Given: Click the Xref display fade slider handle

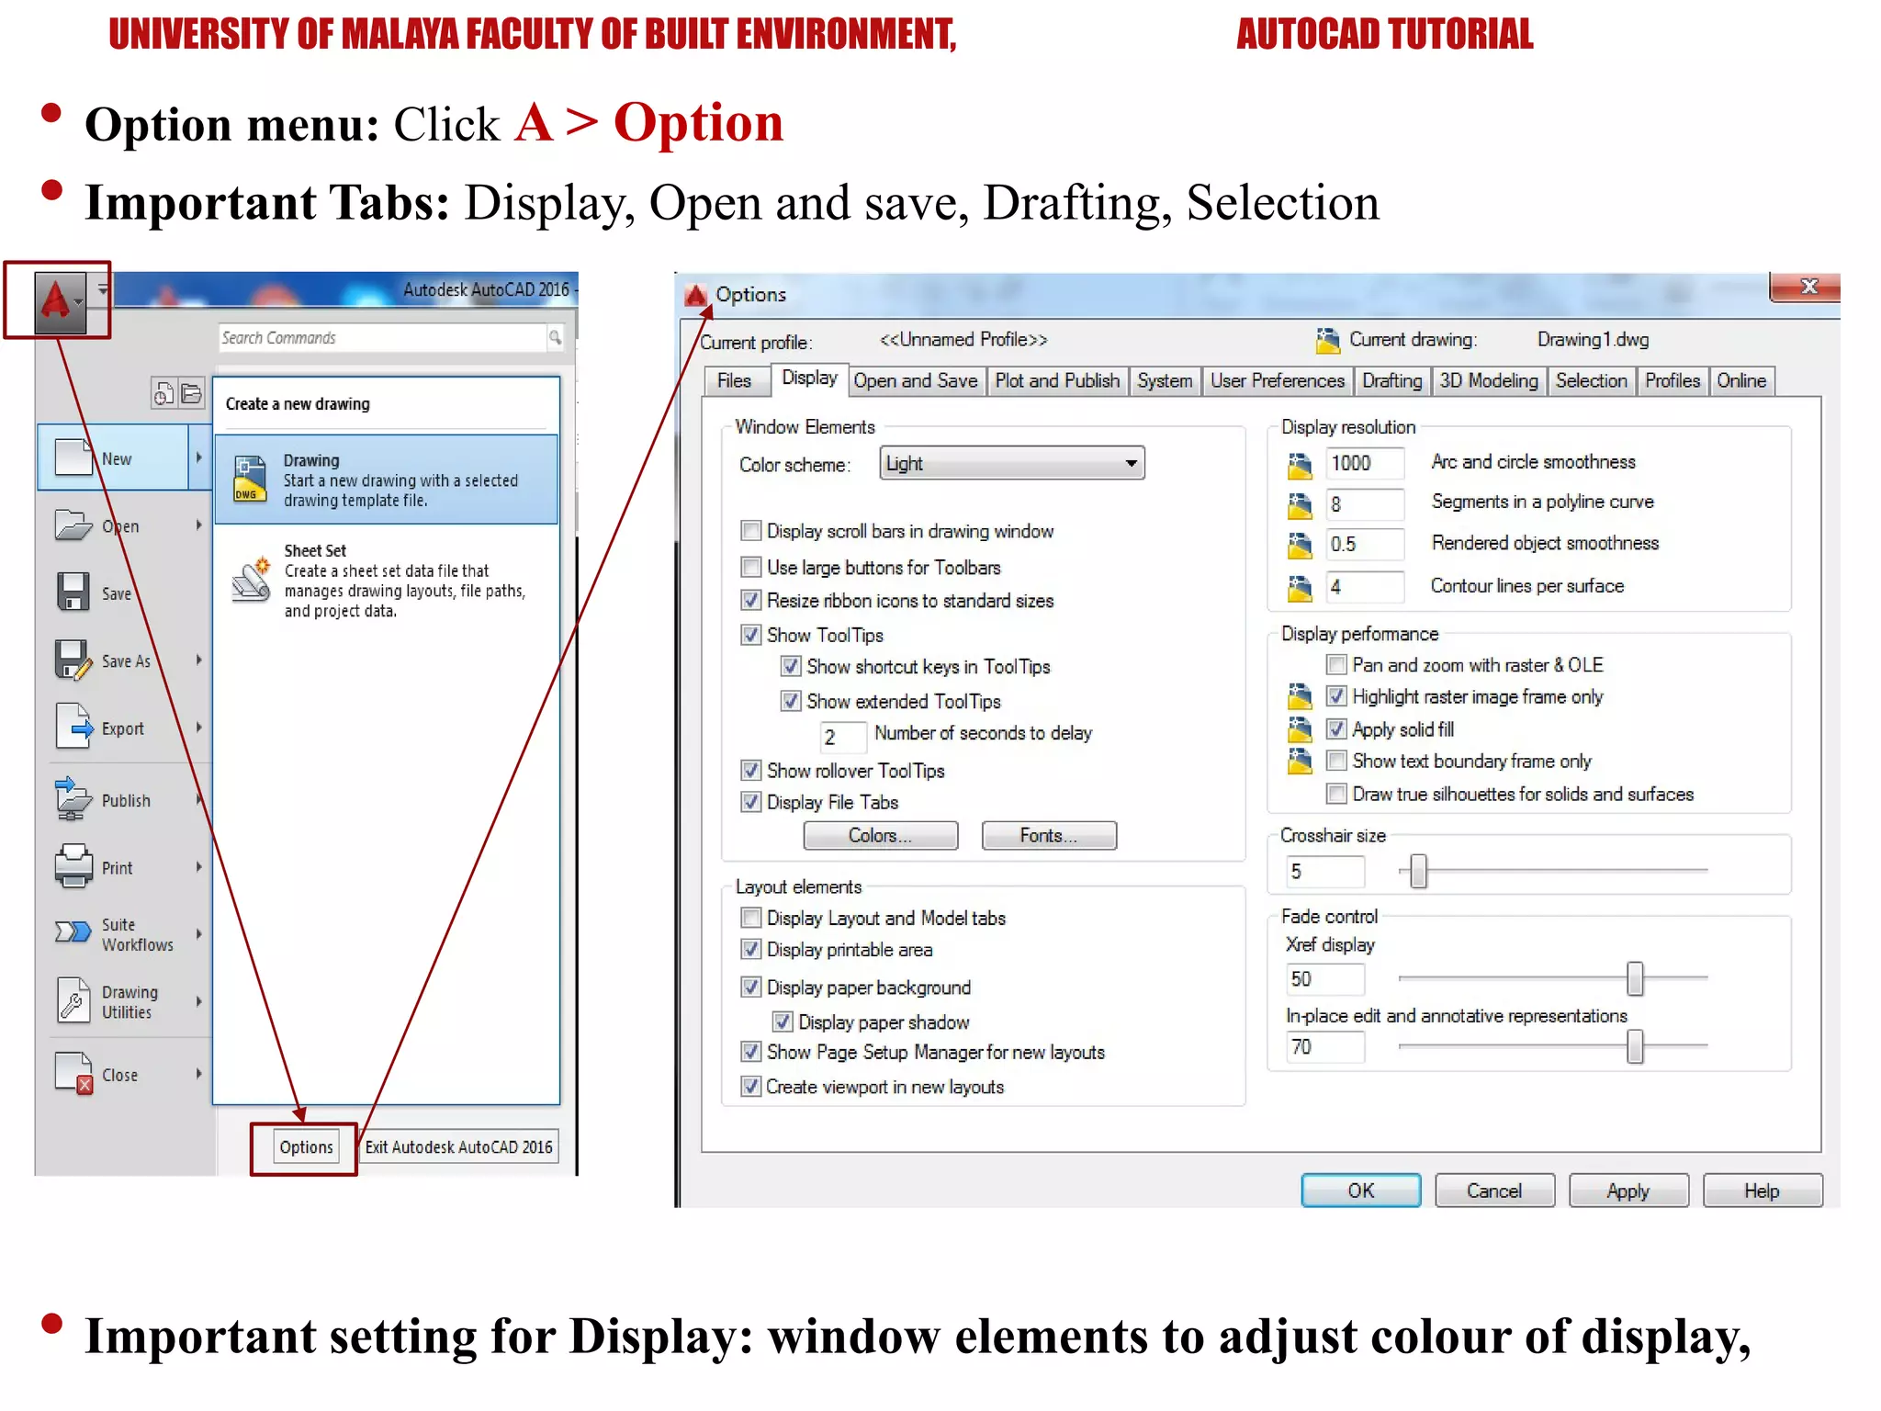Looking at the screenshot, I should click(1635, 978).
